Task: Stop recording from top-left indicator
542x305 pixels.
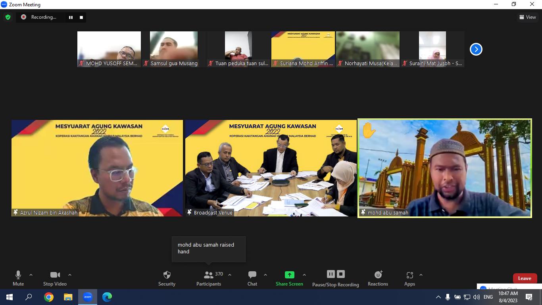Action: (81, 17)
